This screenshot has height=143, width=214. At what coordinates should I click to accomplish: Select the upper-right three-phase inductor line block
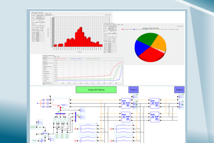pyautogui.click(x=123, y=129)
